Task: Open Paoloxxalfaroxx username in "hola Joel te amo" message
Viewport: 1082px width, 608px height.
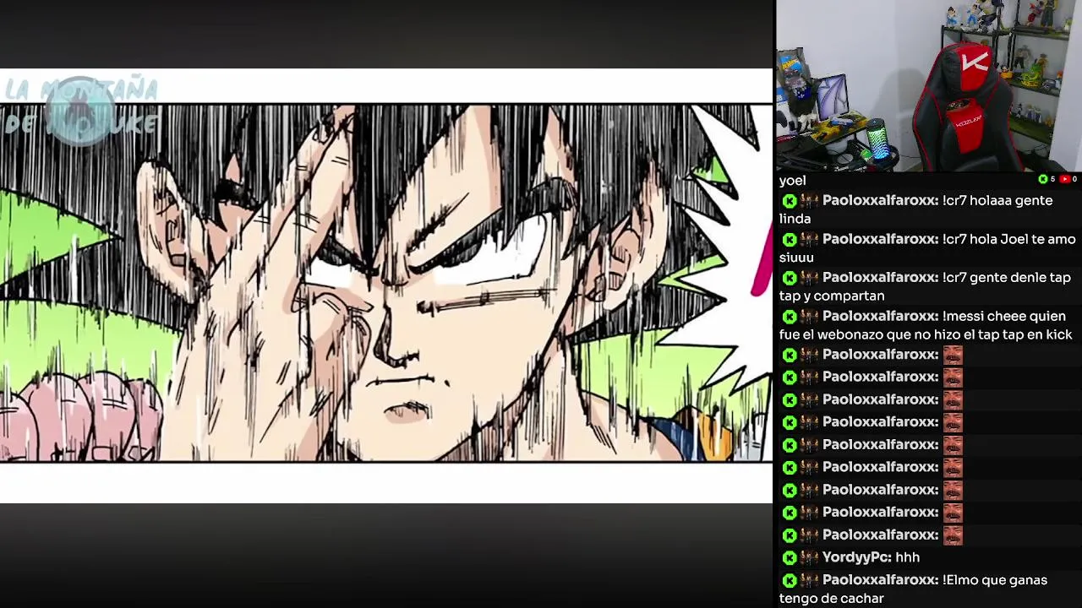Action: coord(881,240)
